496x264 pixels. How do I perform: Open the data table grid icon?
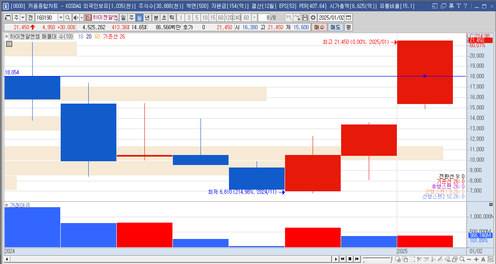[9, 44]
